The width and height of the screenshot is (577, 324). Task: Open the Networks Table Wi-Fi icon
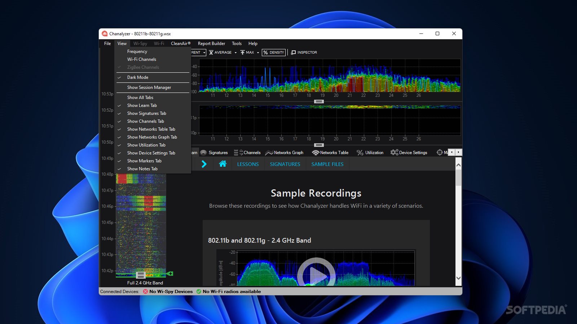pos(316,153)
